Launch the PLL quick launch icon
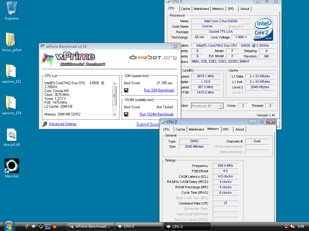 (x=47, y=226)
